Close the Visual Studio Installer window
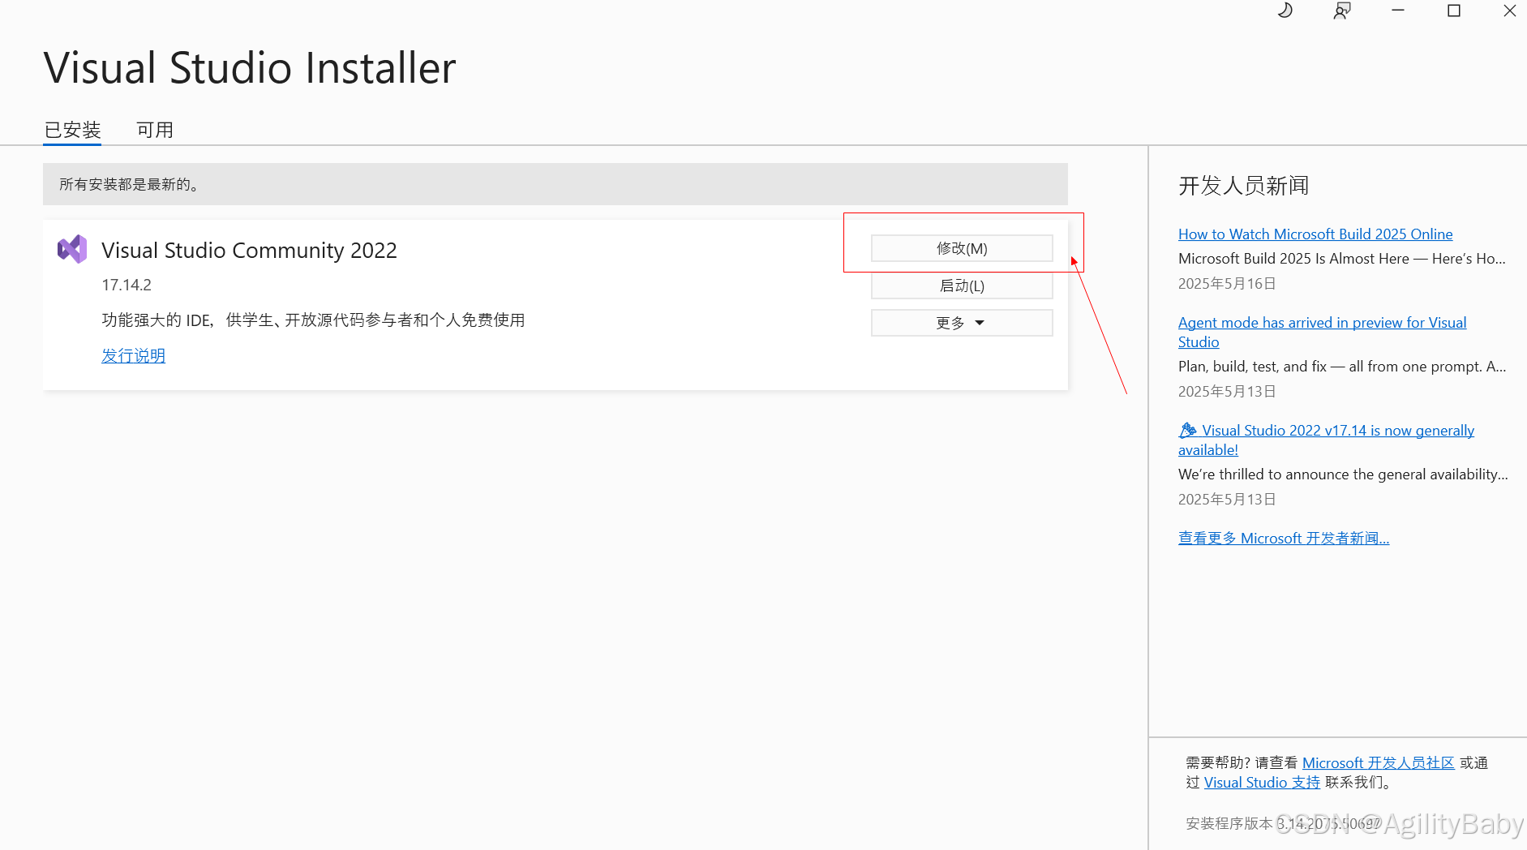 tap(1509, 11)
